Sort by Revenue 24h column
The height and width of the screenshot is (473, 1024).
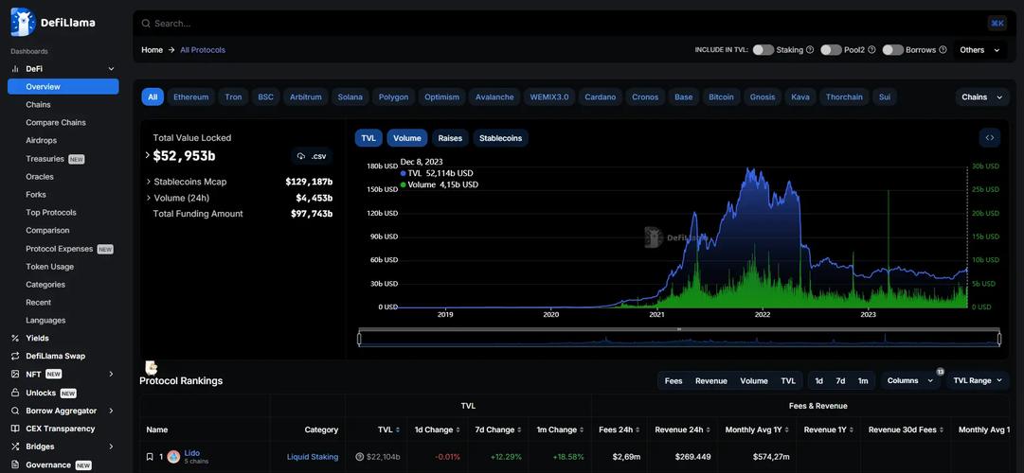709,429
